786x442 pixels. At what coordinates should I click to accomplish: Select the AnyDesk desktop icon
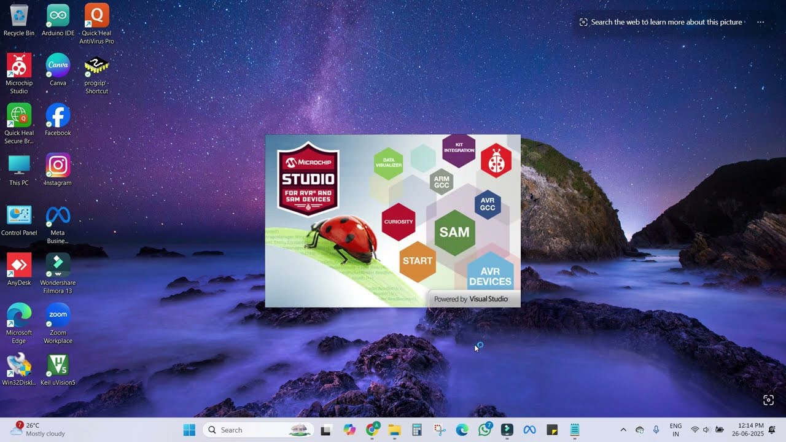[19, 269]
